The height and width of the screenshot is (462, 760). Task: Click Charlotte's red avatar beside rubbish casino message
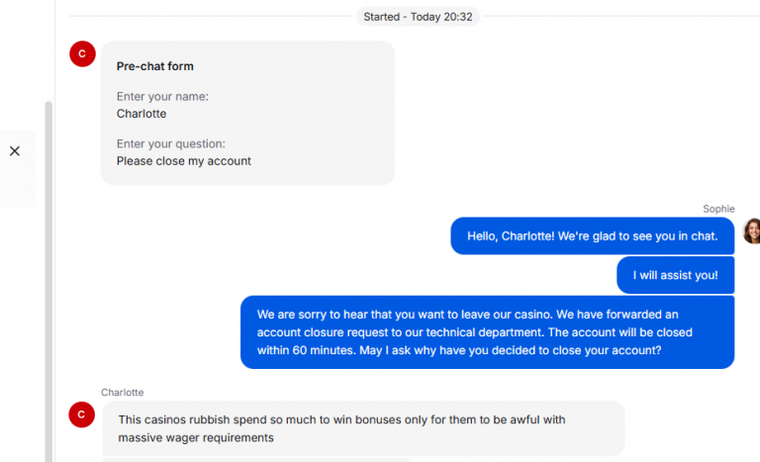81,415
